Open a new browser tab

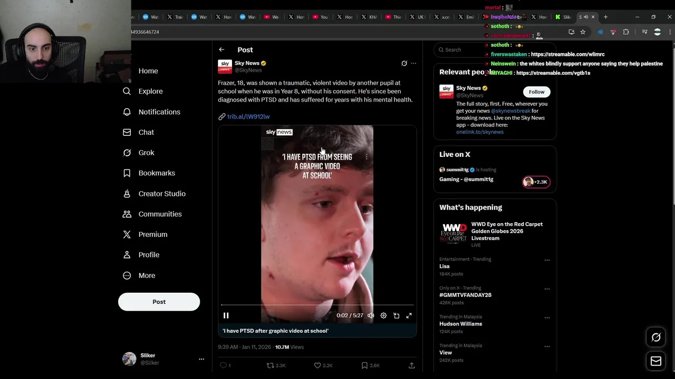tap(605, 17)
